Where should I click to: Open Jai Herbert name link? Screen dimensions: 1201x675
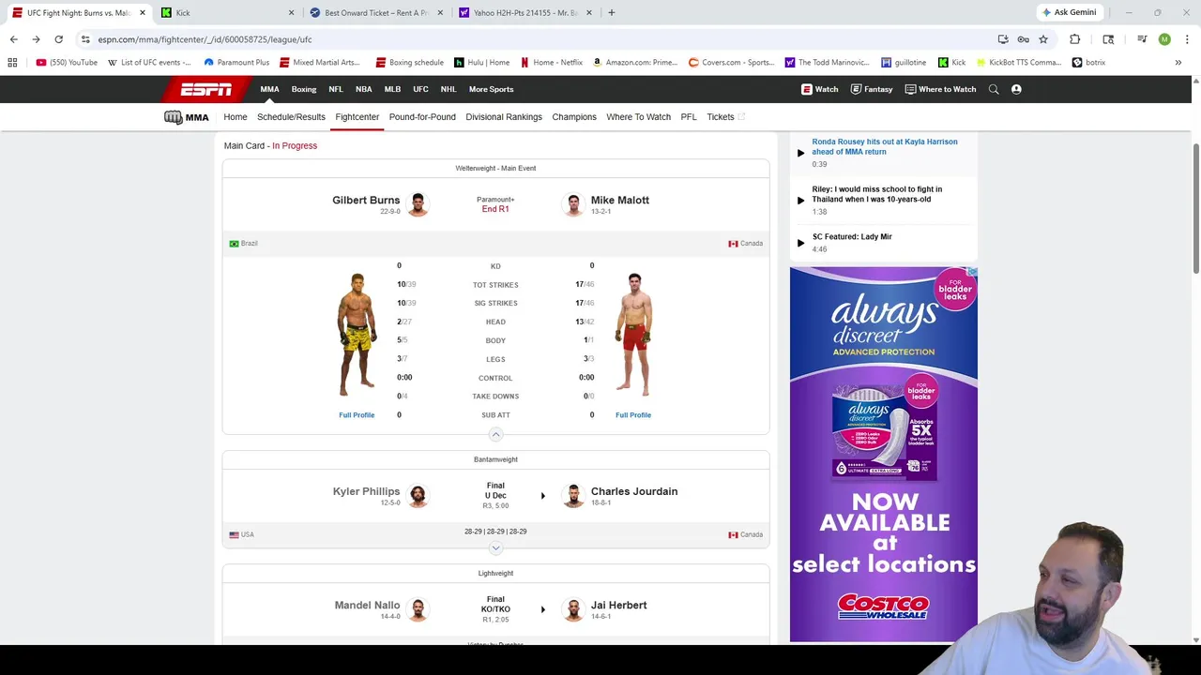tap(619, 606)
